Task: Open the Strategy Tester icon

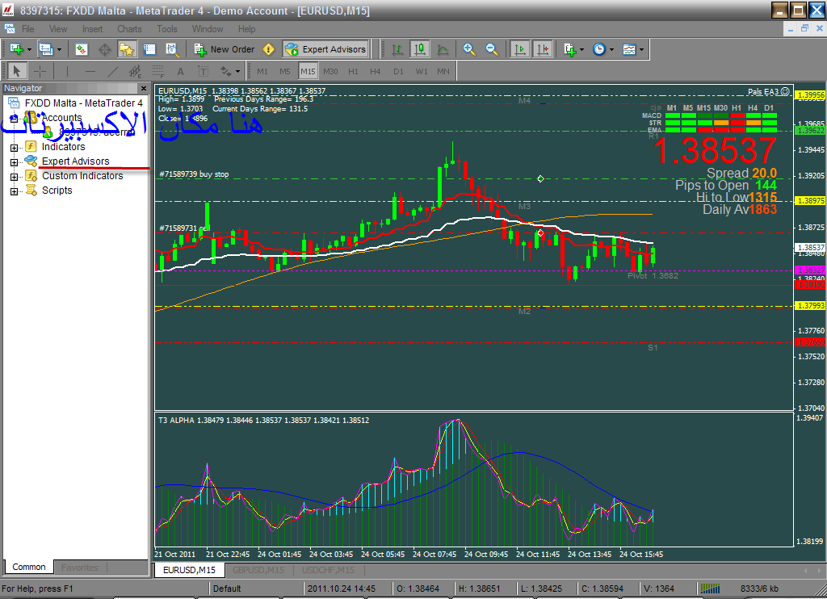Action: click(172, 49)
